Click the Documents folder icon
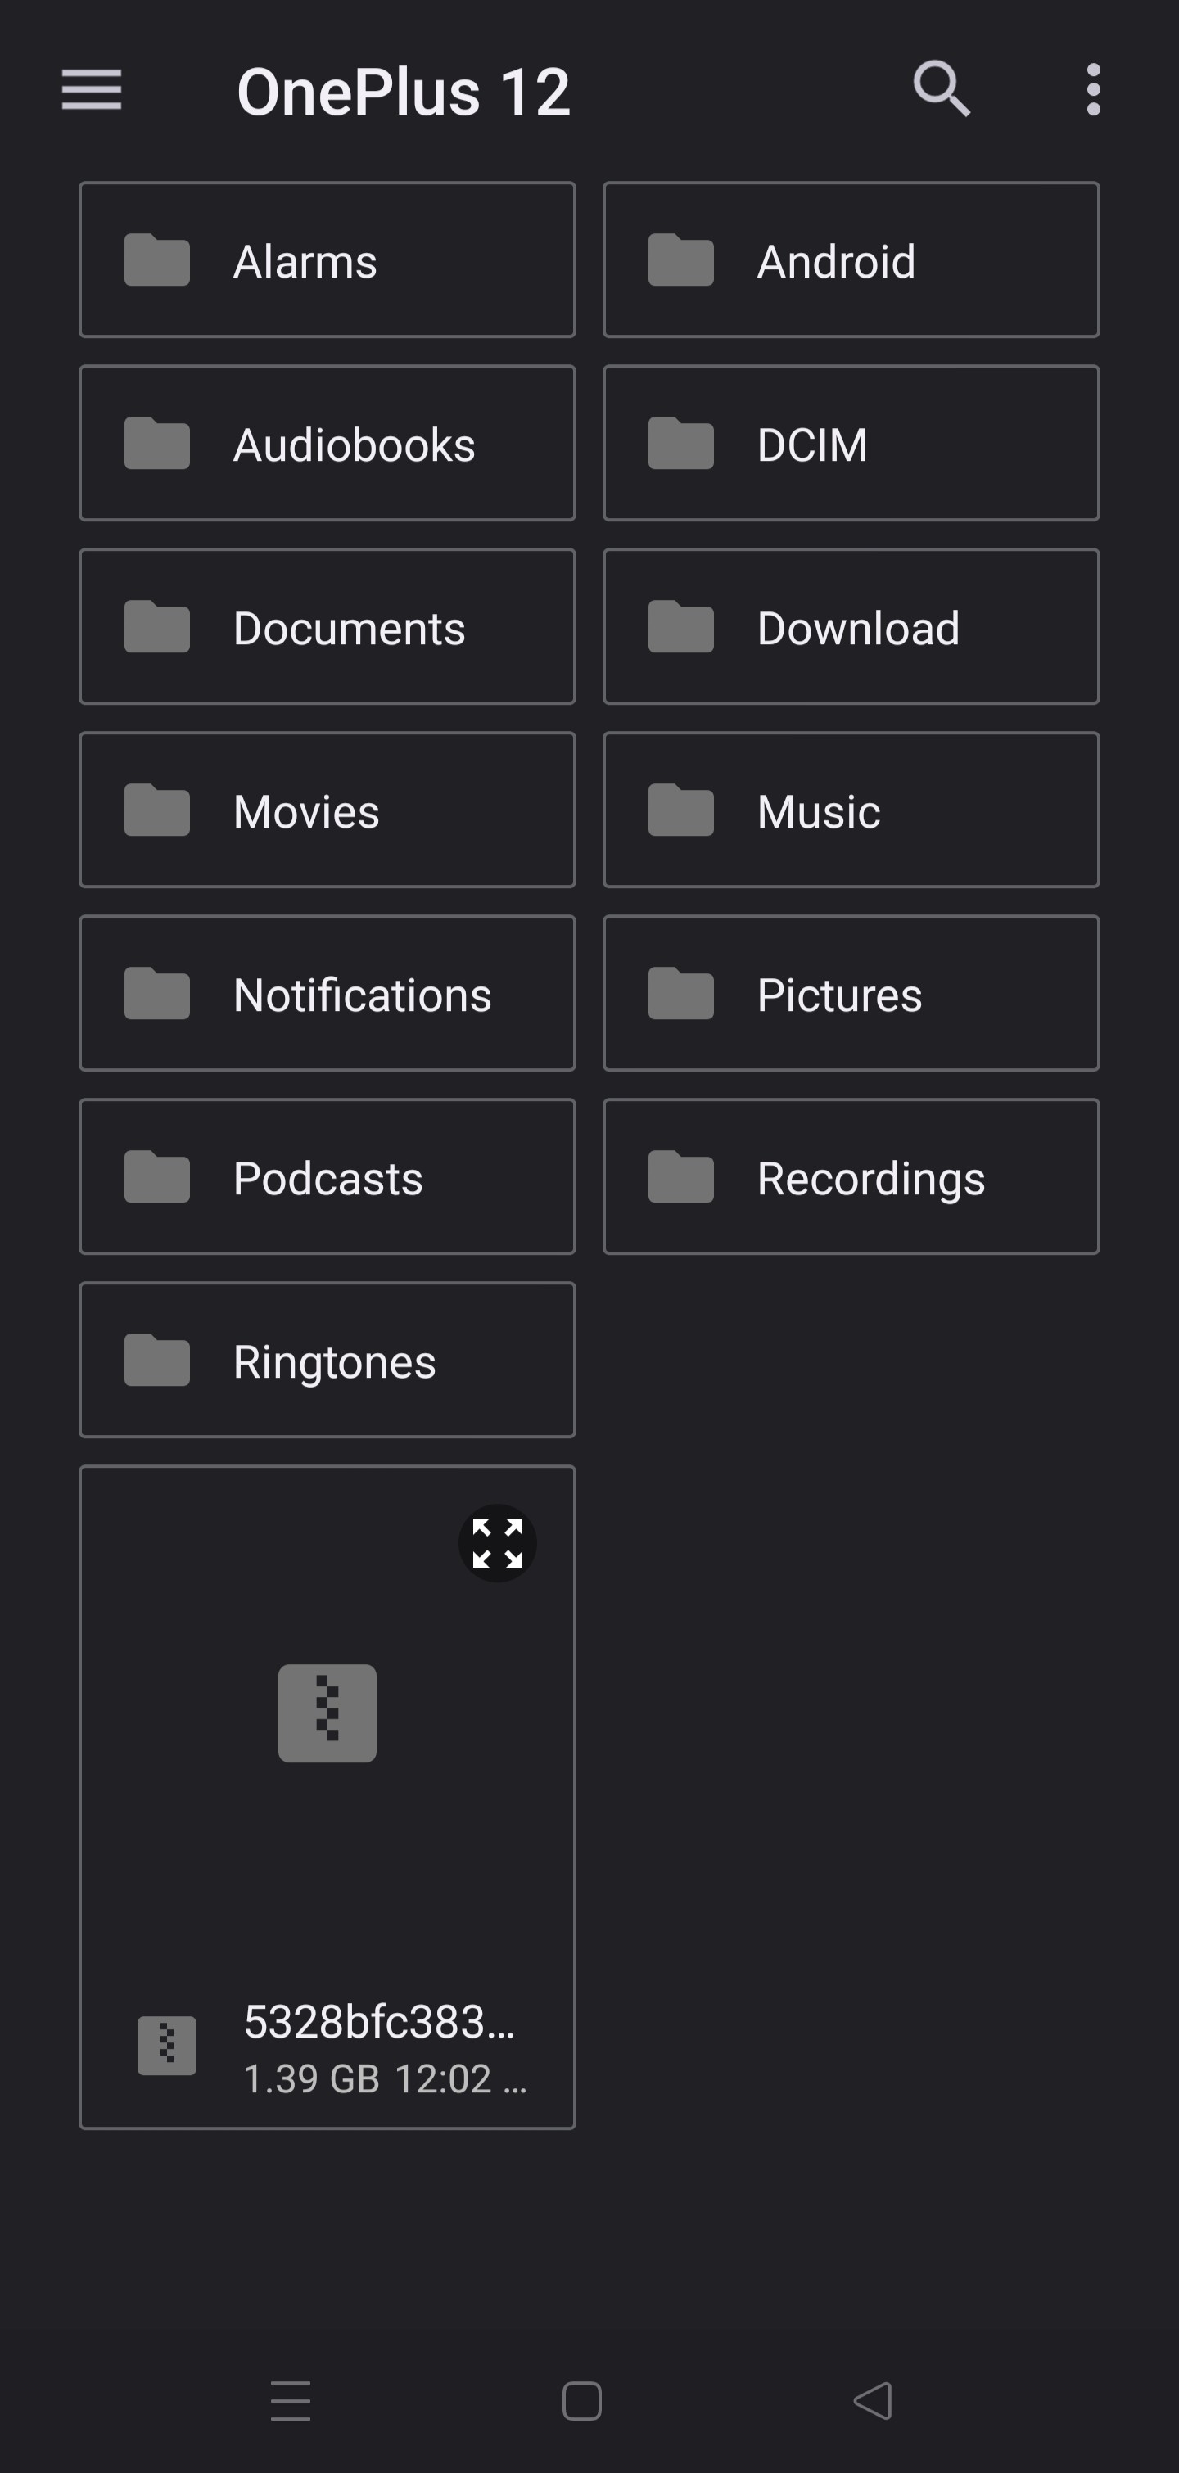Viewport: 1179px width, 2473px height. (x=156, y=627)
